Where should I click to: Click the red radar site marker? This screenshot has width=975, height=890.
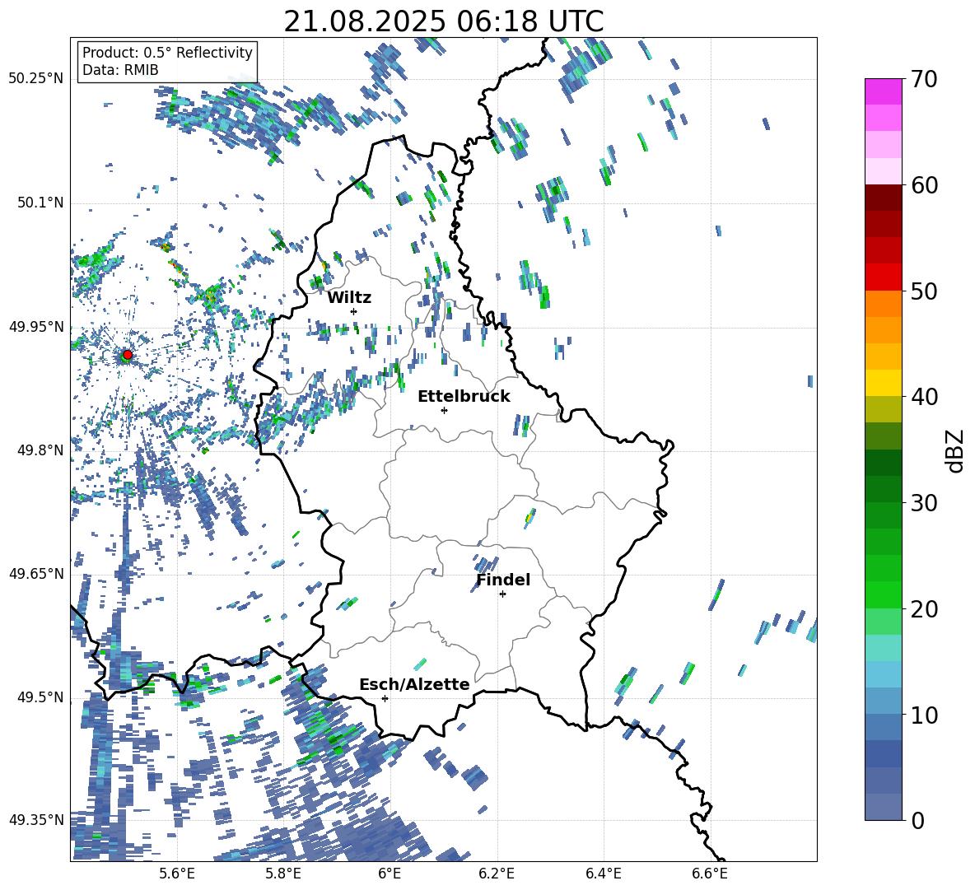[x=128, y=355]
